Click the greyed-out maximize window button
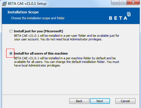The width and height of the screenshot is (141, 108). point(123,3)
